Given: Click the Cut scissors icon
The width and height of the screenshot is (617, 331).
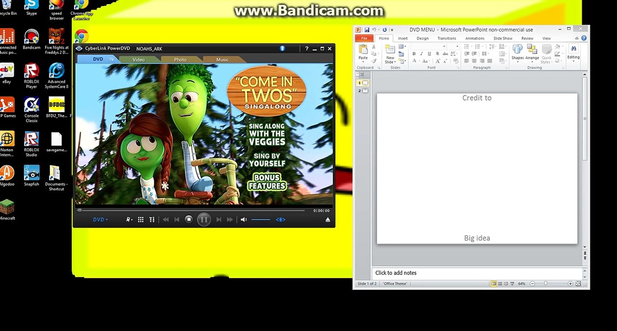Looking at the screenshot, I should pyautogui.click(x=374, y=47).
